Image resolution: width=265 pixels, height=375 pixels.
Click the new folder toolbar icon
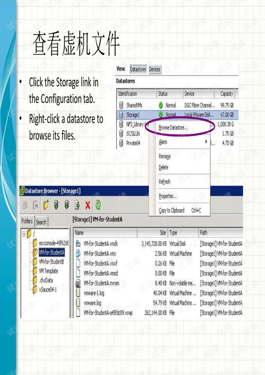tap(46, 205)
